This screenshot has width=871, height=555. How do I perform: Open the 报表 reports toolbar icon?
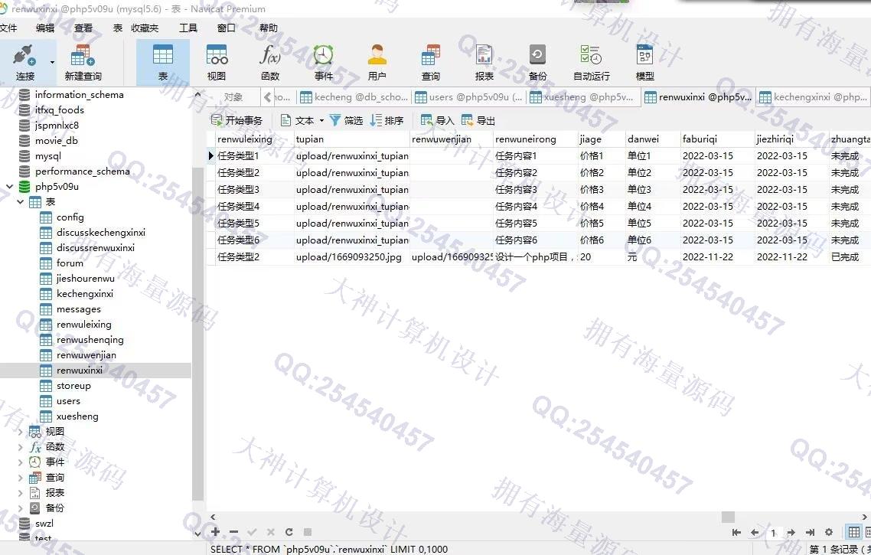pos(484,62)
